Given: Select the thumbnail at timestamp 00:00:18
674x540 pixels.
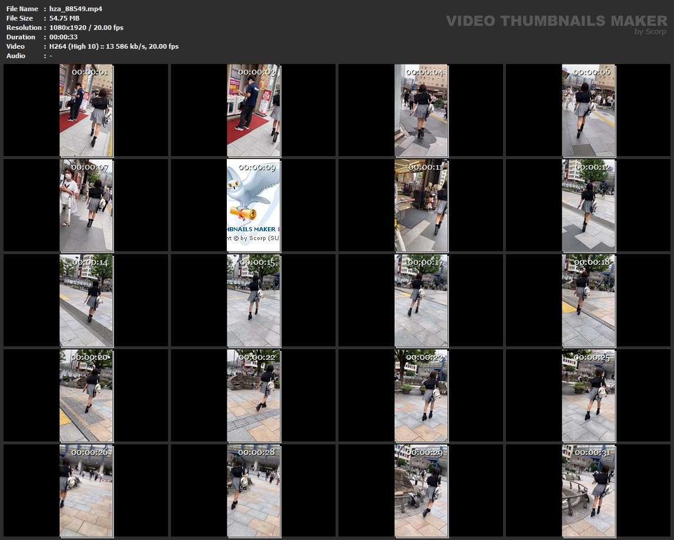Looking at the screenshot, I should pos(588,301).
